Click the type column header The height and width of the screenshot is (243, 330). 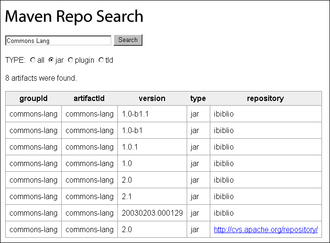click(198, 98)
